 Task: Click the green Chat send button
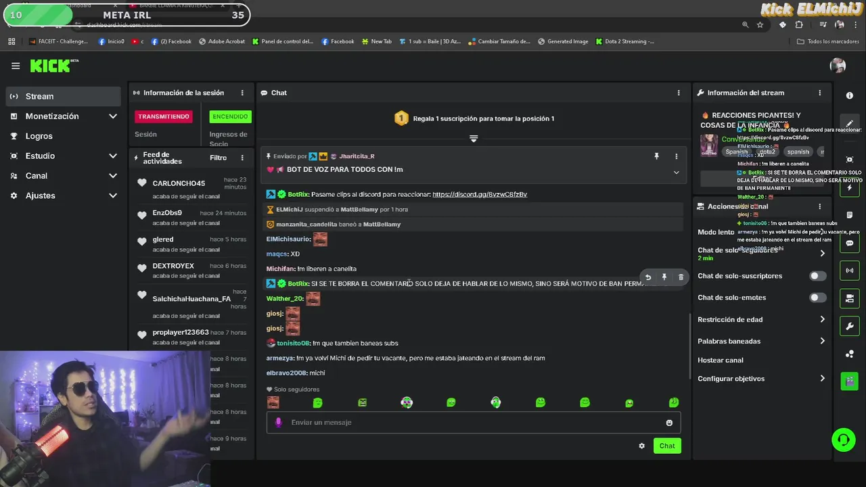[x=667, y=446]
